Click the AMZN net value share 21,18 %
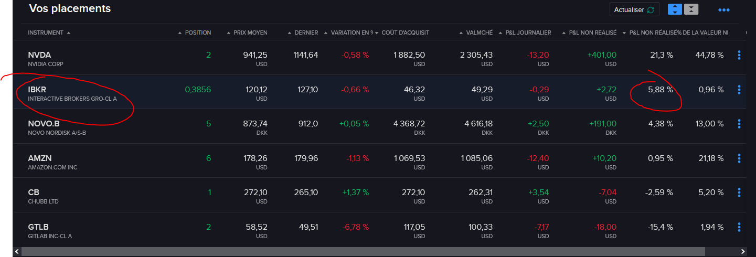The height and width of the screenshot is (257, 756). pyautogui.click(x=710, y=158)
